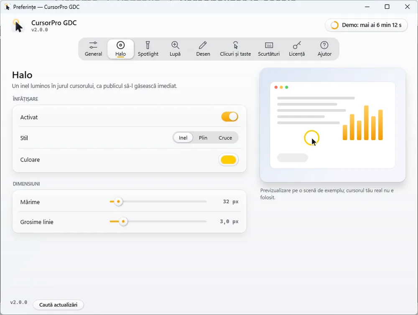Click the CursorPro GDC app logo
Viewport: 418px width, 315px height.
pos(18,26)
